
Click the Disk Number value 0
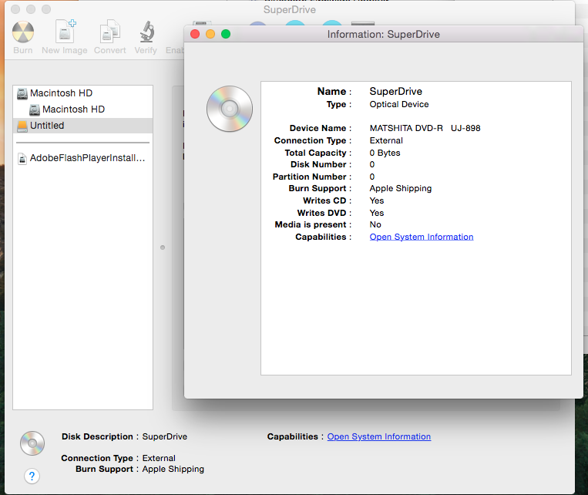pos(372,164)
